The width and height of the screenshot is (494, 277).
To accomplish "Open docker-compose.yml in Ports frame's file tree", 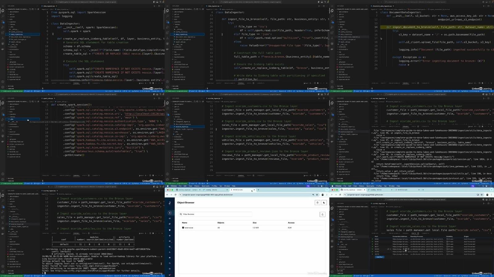I will [x=345, y=267].
